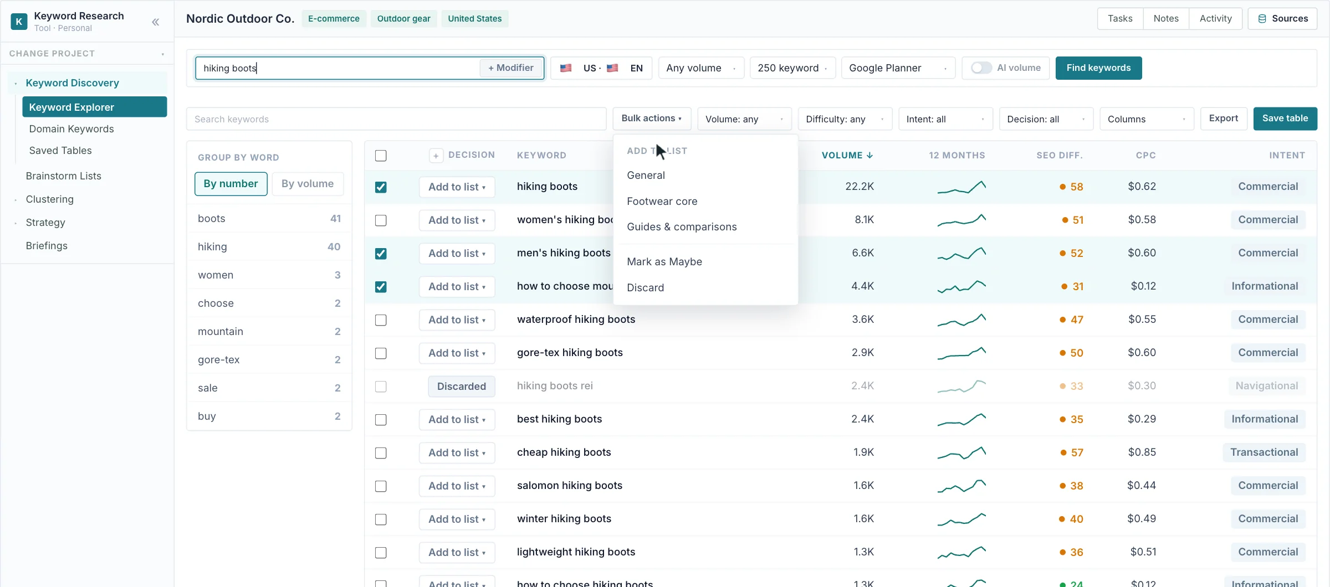The width and height of the screenshot is (1330, 587).
Task: Check the waterproof hiking boots row checkbox
Action: [x=381, y=320]
